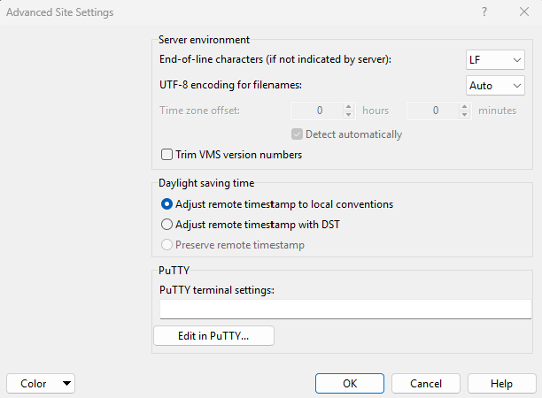Open the Color dropdown button

pyautogui.click(x=41, y=383)
